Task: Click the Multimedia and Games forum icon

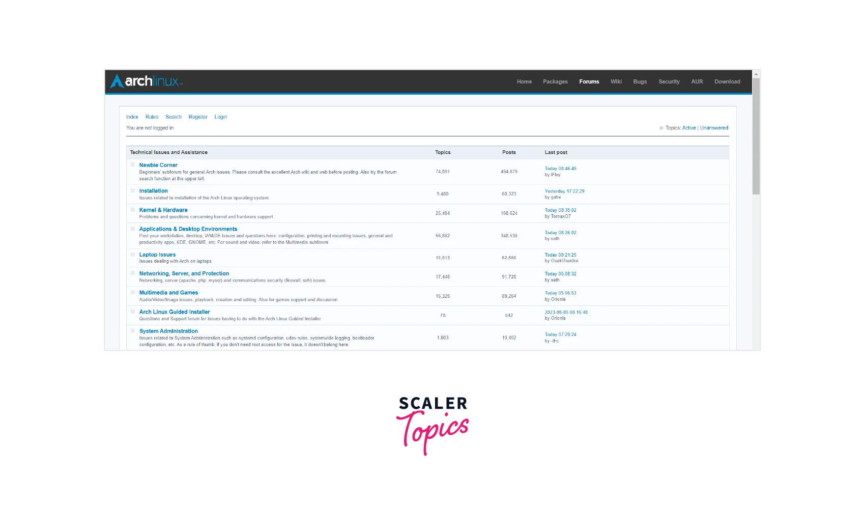Action: tap(133, 292)
